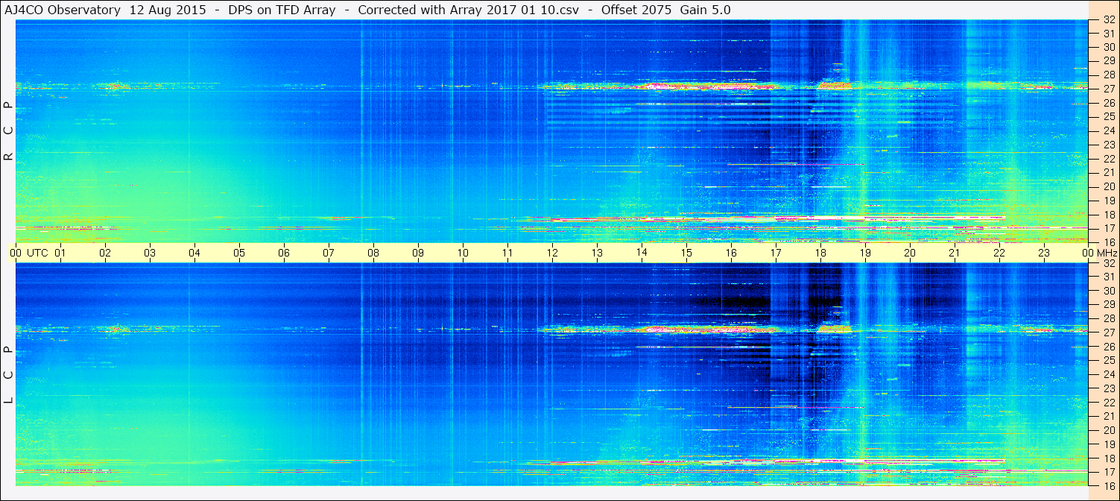Click the 20 hour time axis label
The width and height of the screenshot is (1120, 501).
(x=910, y=253)
